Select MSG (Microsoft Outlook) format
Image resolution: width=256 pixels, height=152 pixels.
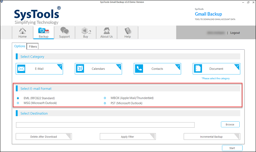click(x=18, y=103)
